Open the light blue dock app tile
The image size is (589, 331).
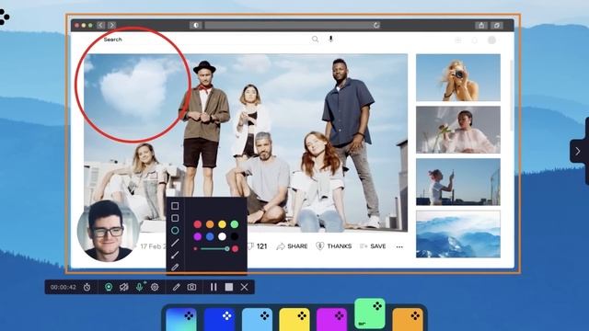click(x=257, y=319)
